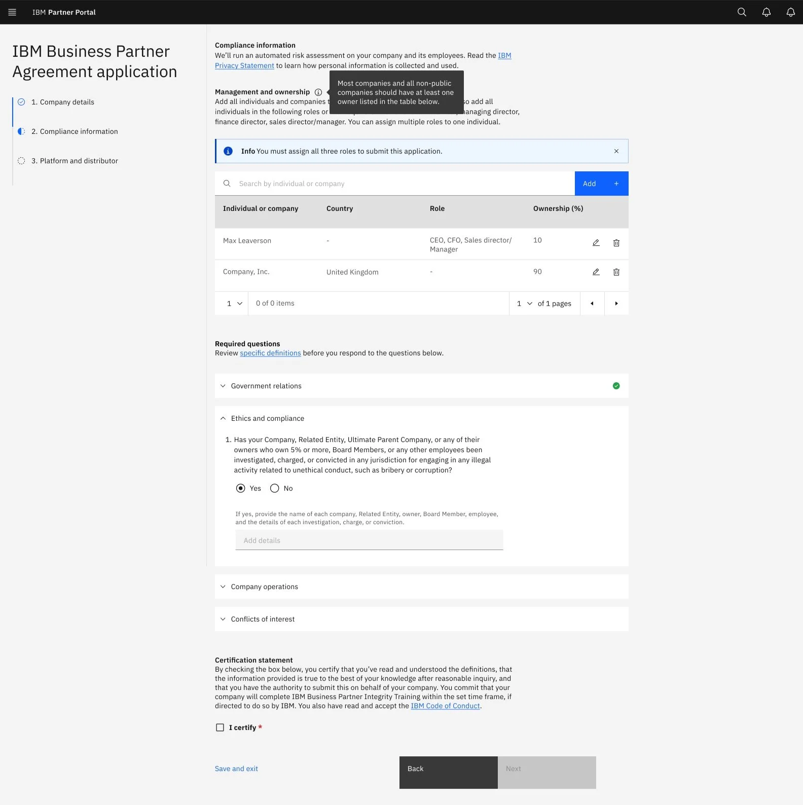Select the Max Leaverson name cell
803x805 pixels.
(247, 241)
